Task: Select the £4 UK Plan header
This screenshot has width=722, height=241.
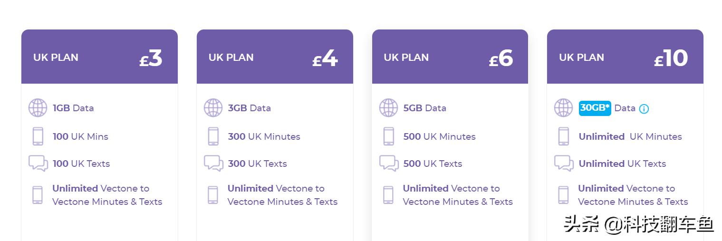Action: click(275, 57)
